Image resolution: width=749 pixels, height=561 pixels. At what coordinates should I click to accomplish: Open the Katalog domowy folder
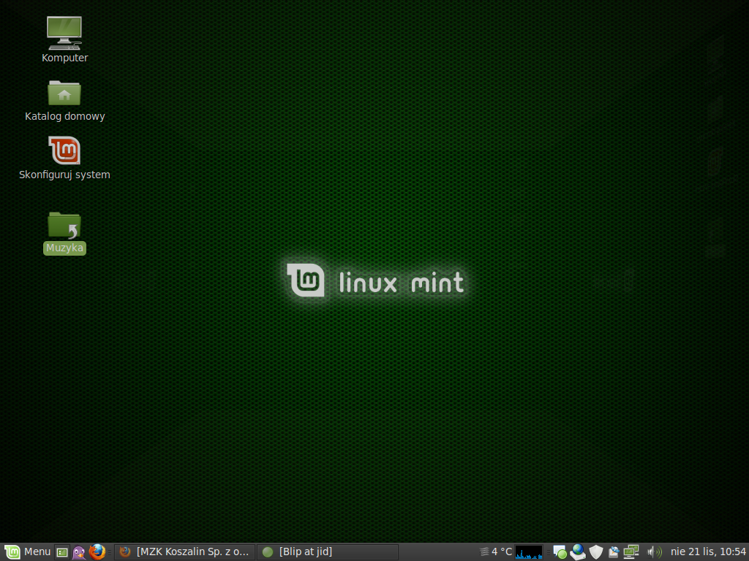(64, 99)
